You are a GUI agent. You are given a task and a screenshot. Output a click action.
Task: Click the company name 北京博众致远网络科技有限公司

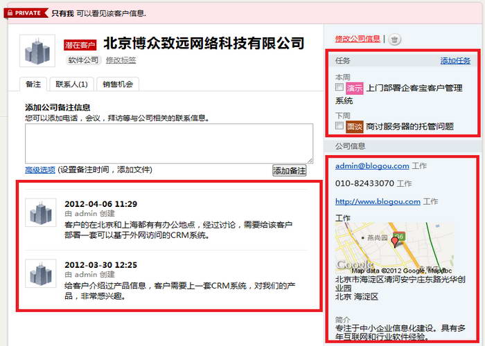(204, 44)
